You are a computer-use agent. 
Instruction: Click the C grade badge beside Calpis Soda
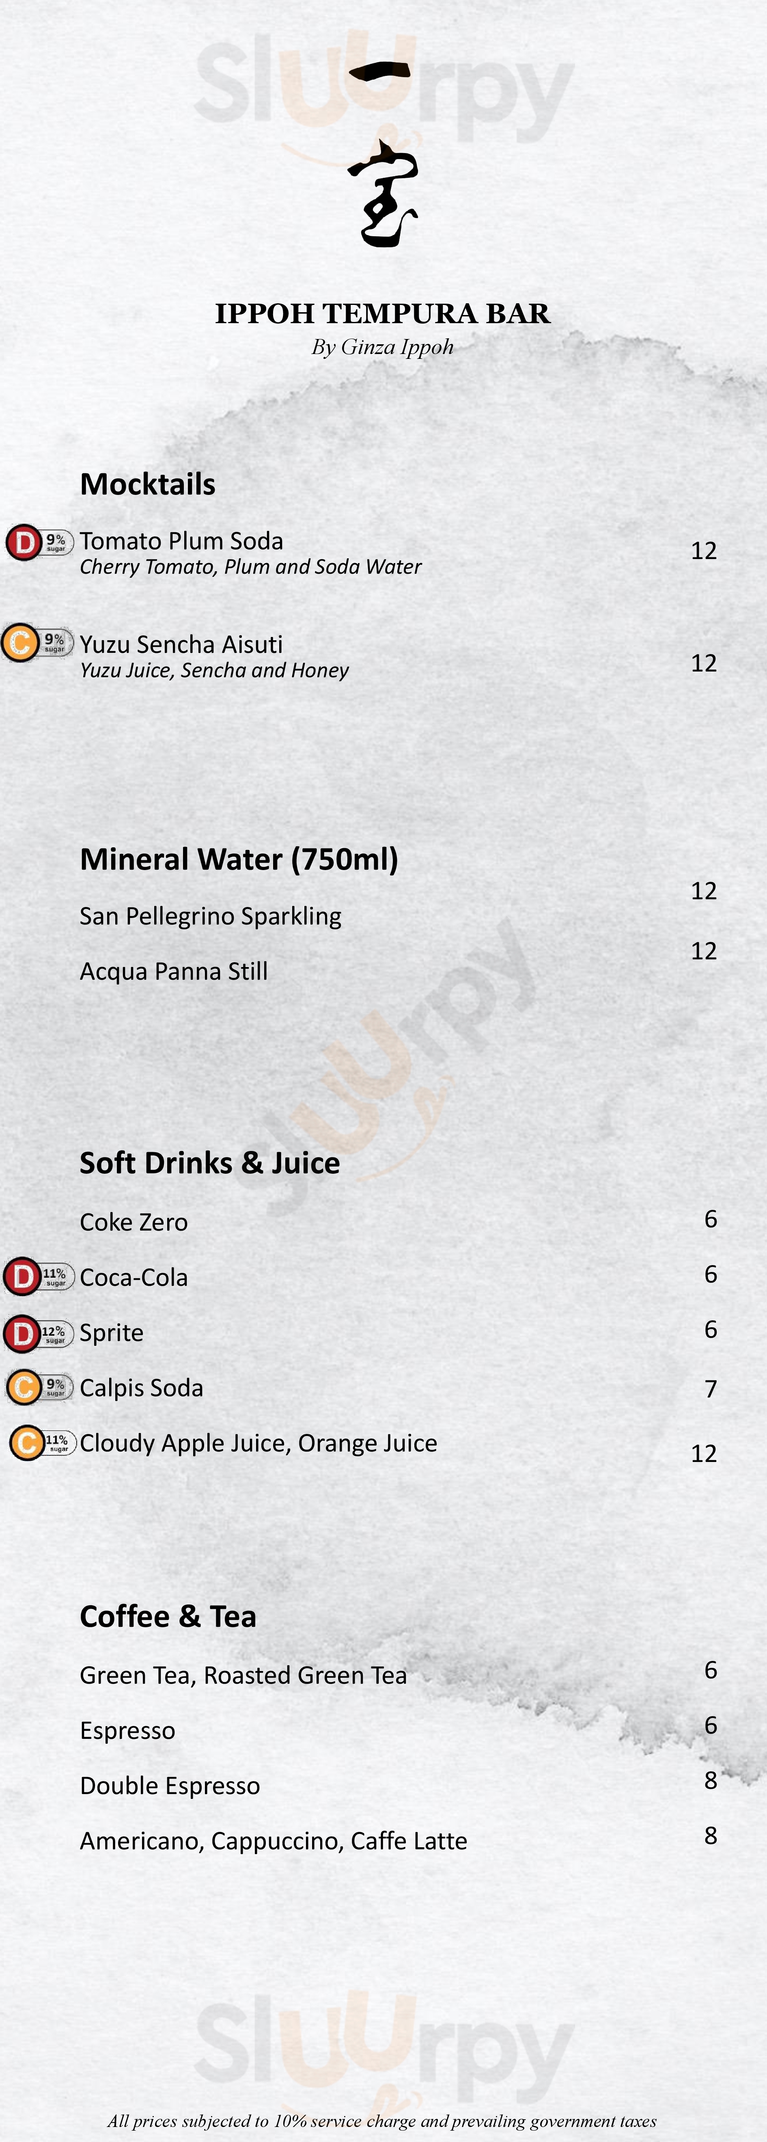pos(25,1387)
